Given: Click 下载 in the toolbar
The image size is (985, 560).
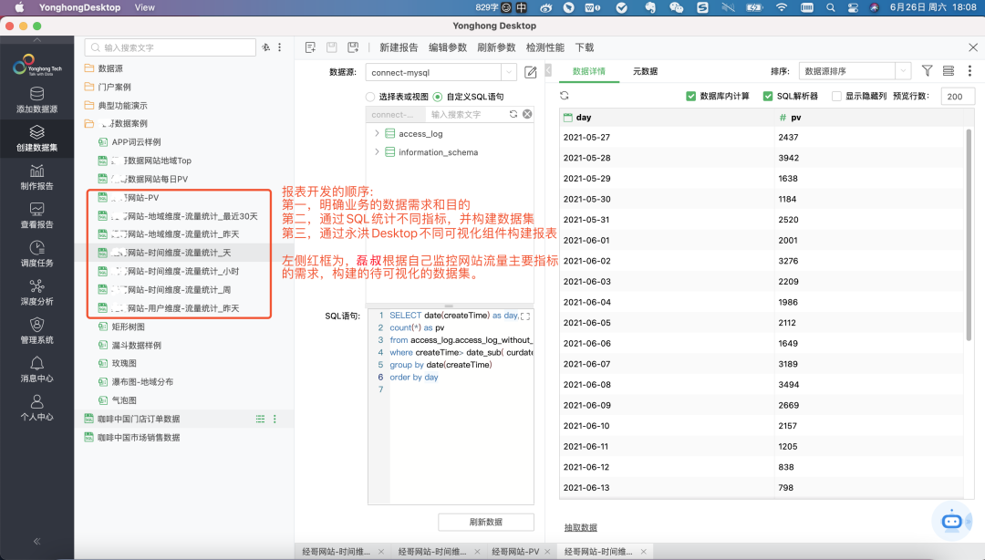Looking at the screenshot, I should pos(585,47).
